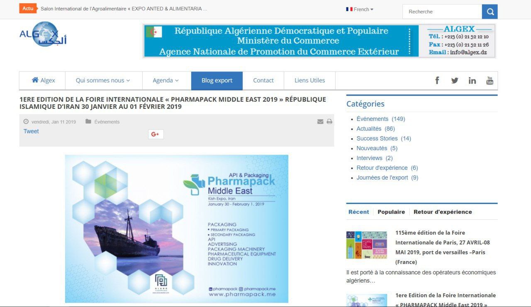
Task: Expand the Qui sommes nous menu
Action: 103,81
